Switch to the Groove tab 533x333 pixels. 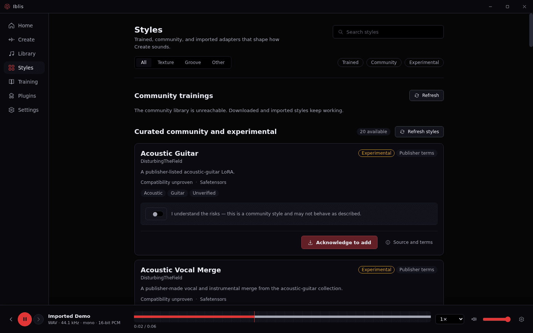(x=193, y=63)
